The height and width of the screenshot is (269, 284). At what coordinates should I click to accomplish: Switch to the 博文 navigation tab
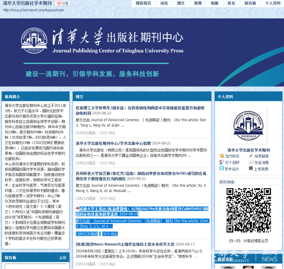pos(181,3)
